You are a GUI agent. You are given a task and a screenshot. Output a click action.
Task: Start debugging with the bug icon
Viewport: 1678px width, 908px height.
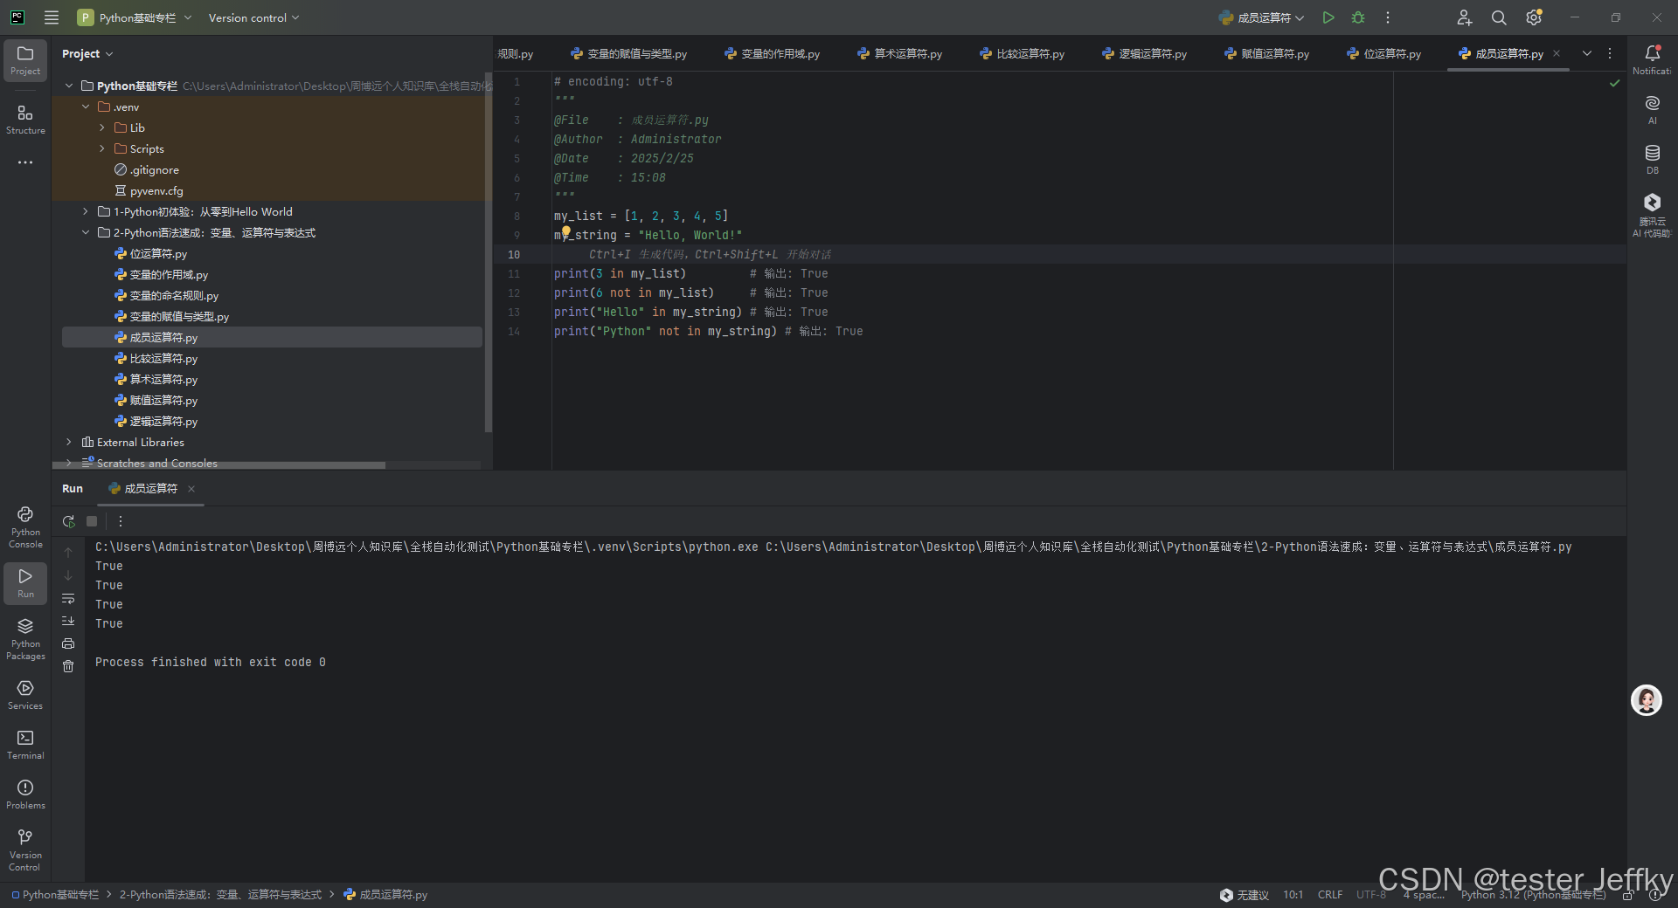(1358, 17)
